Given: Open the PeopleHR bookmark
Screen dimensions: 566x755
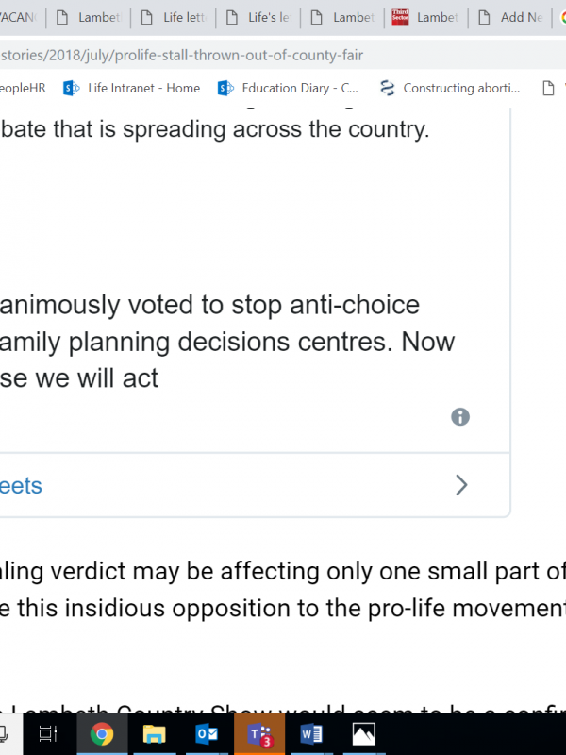Looking at the screenshot, I should [23, 88].
